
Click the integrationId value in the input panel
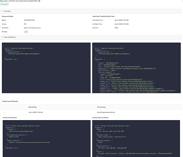click(23, 54)
